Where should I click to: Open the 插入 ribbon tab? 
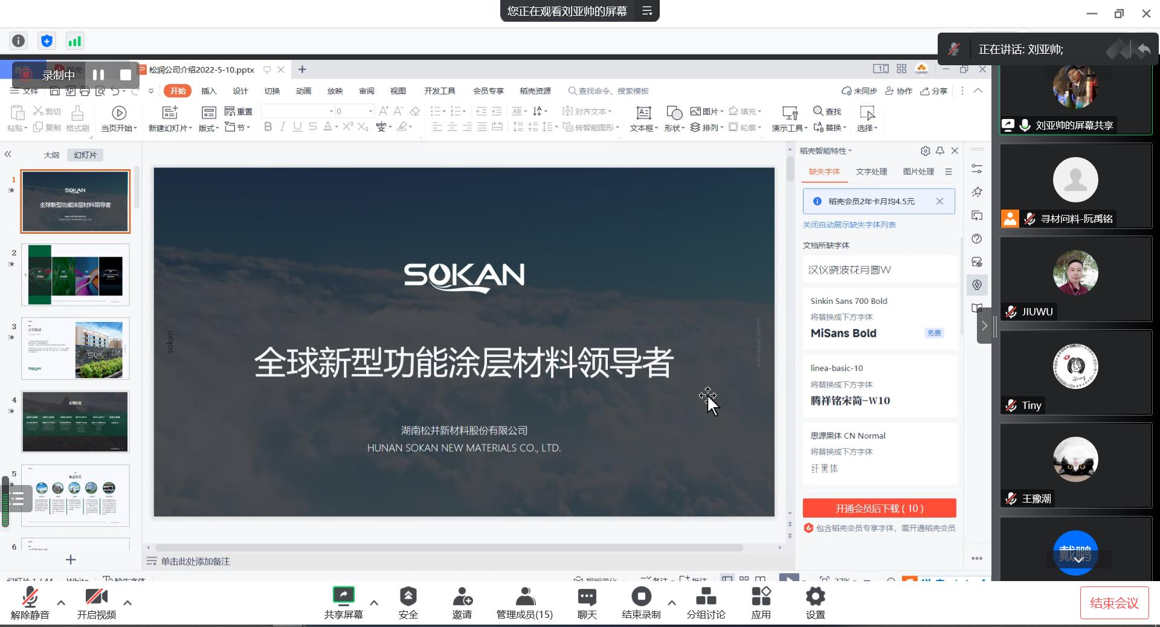209,91
